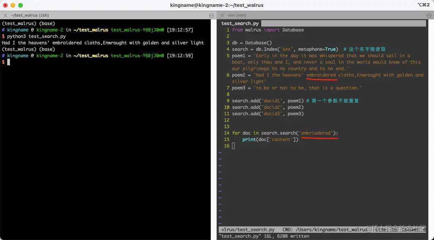
Task: Place cursor at the terminal prompt cursor block
Action: coord(9,62)
